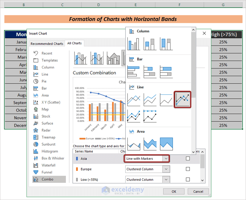Select column E header in worksheet
This screenshot has width=246, height=200.
(136, 5)
